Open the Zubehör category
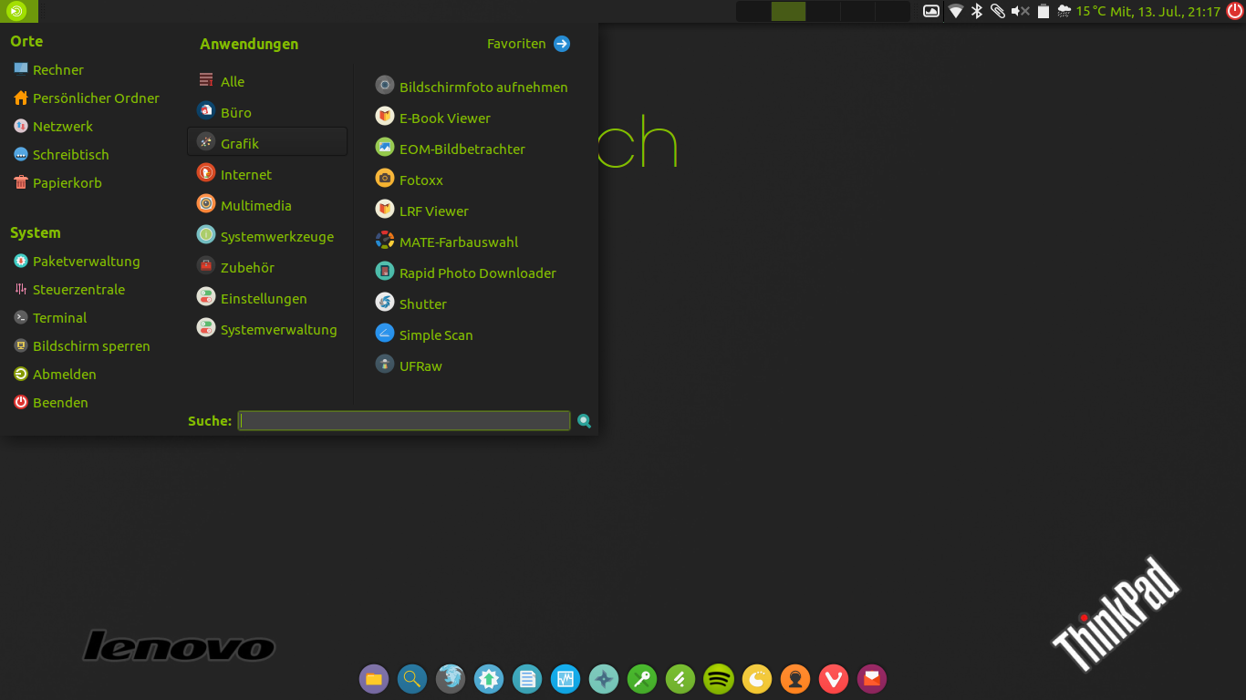 (267, 267)
